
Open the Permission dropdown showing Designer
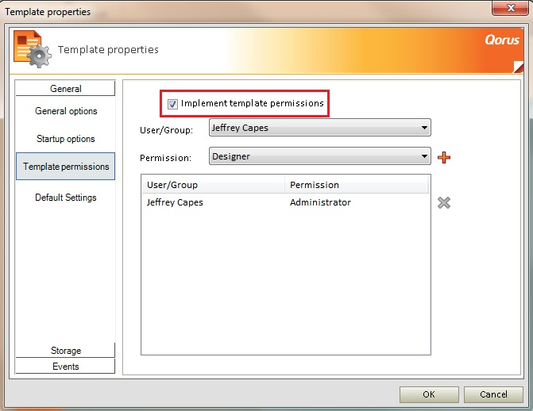(x=320, y=156)
